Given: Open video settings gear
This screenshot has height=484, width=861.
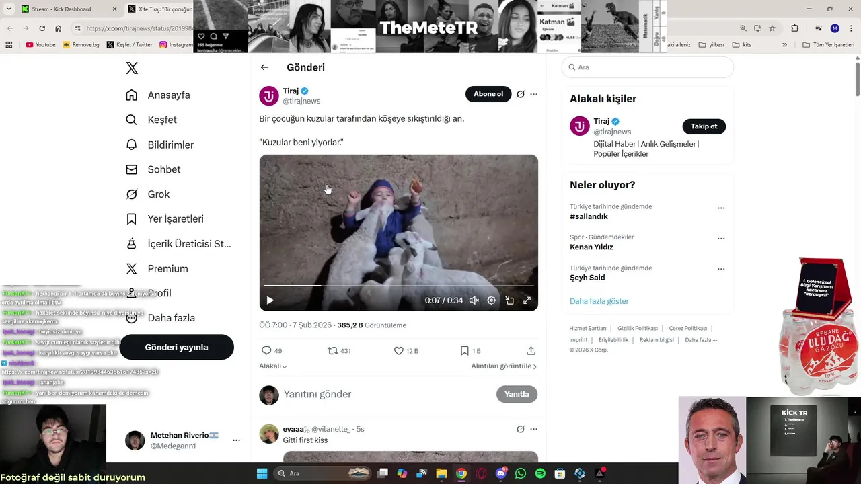Looking at the screenshot, I should click(492, 300).
